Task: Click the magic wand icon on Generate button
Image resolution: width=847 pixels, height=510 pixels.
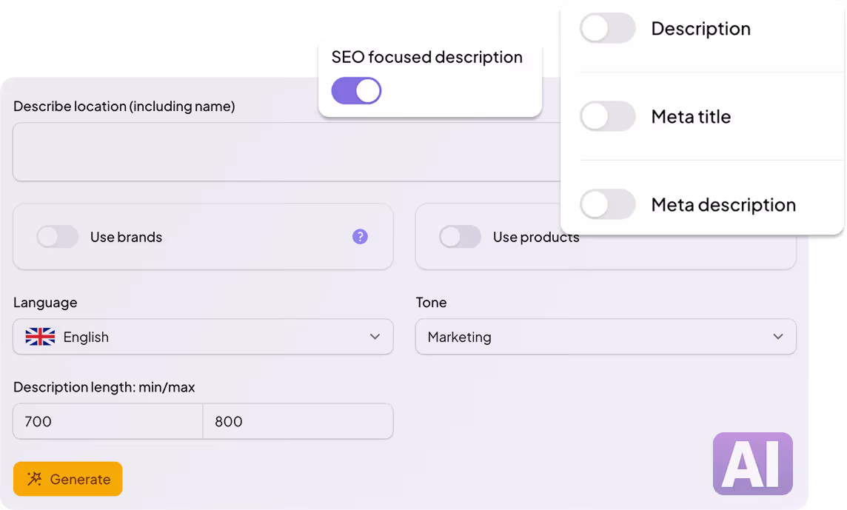Action: 34,479
